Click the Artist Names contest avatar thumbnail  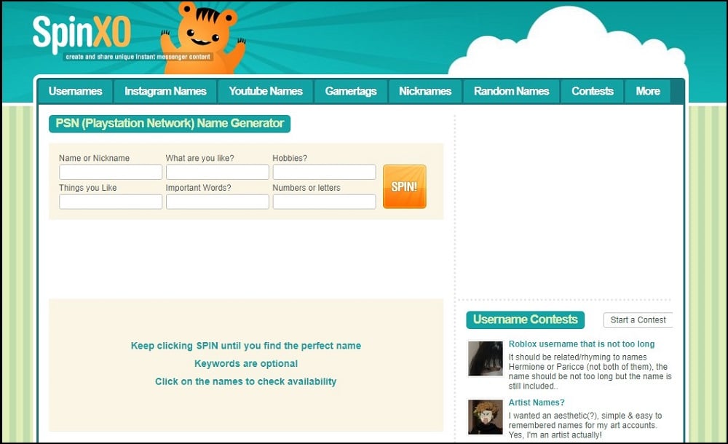point(485,417)
